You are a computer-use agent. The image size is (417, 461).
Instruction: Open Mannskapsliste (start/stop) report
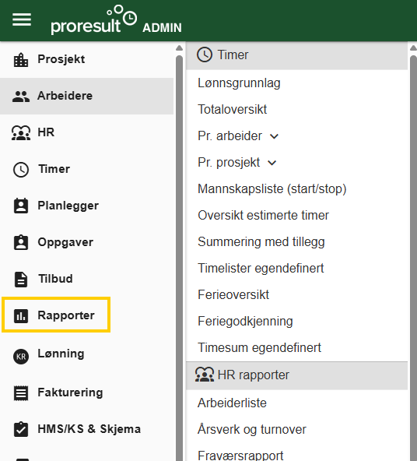pyautogui.click(x=272, y=189)
